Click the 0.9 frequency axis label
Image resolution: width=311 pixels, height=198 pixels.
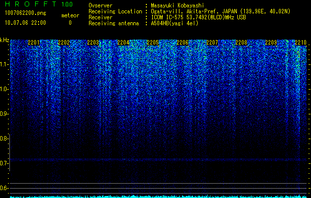[x=4, y=114]
